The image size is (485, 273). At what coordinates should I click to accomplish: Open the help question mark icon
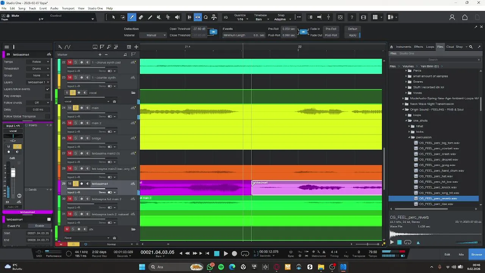click(352, 17)
